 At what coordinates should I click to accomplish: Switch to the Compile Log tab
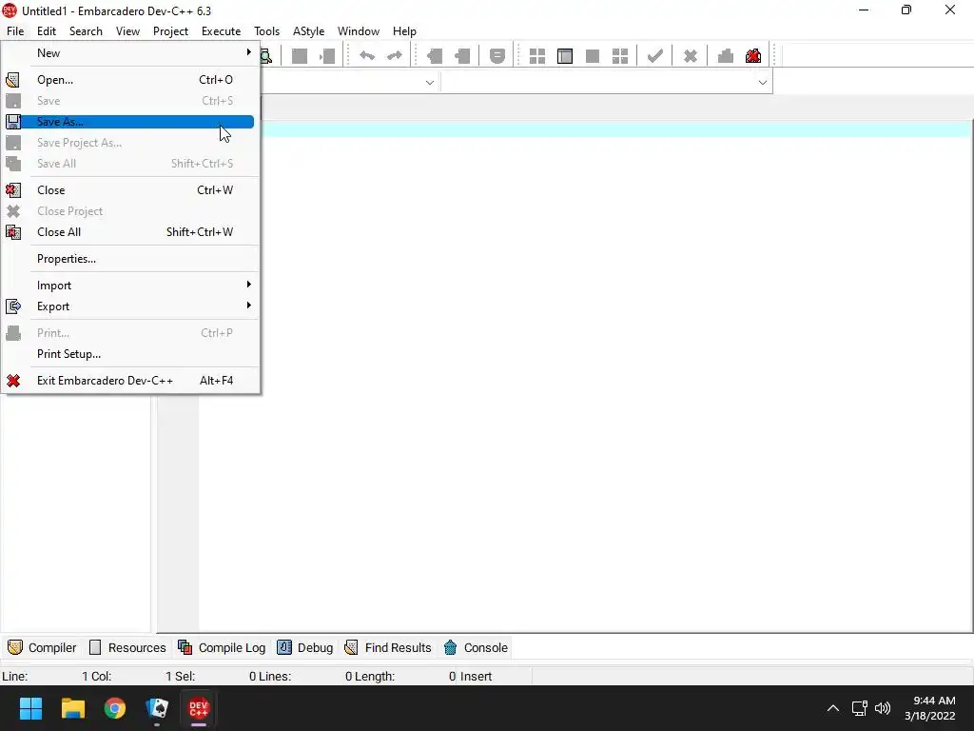pos(222,647)
